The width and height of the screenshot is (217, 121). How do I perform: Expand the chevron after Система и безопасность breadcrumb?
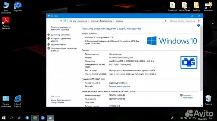click(114, 21)
